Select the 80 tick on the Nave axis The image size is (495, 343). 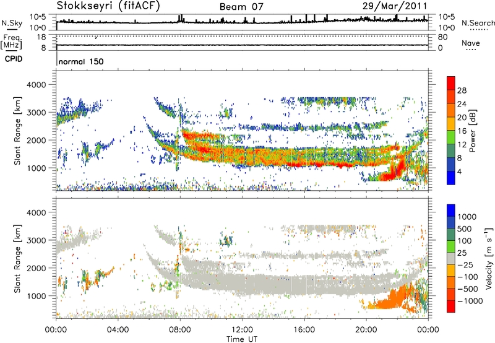[442, 37]
